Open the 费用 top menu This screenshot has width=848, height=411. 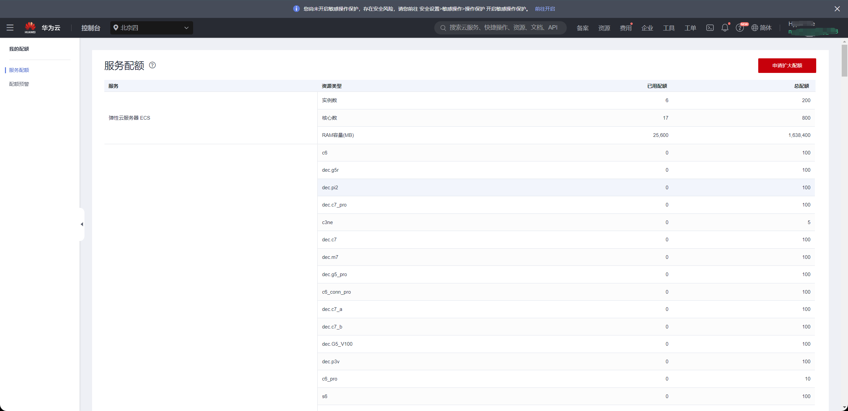(x=625, y=28)
